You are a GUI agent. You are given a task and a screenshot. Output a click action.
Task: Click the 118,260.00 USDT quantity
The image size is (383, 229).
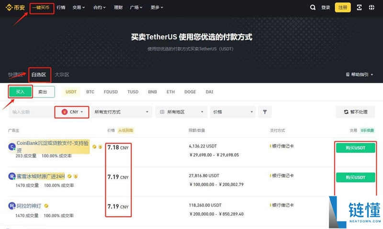[x=205, y=205]
